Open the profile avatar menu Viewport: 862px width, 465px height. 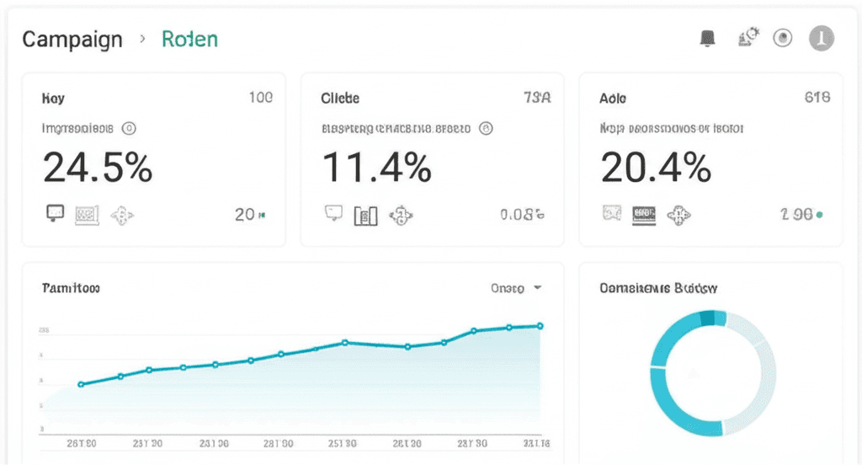point(822,38)
